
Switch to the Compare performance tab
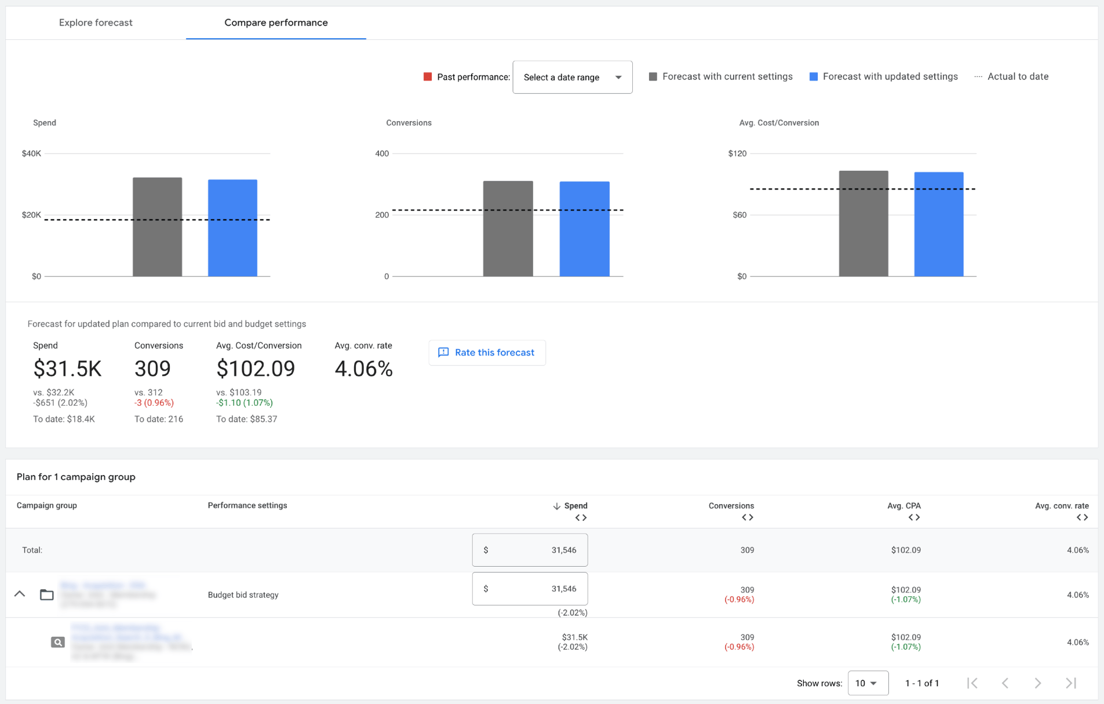pos(276,22)
